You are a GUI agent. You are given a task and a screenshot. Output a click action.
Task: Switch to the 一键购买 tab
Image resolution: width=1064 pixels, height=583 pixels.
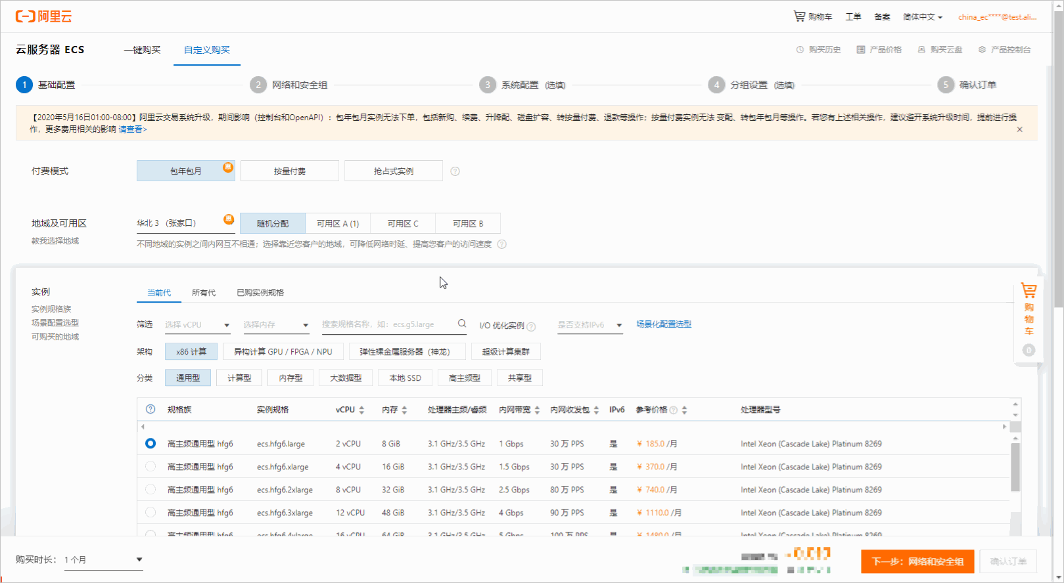(x=142, y=50)
